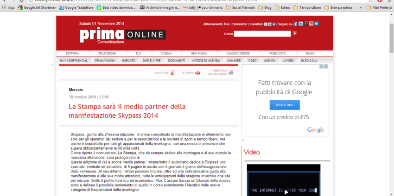
Task: Open the COMUNICAZIONE section tab
Action: coord(238,53)
